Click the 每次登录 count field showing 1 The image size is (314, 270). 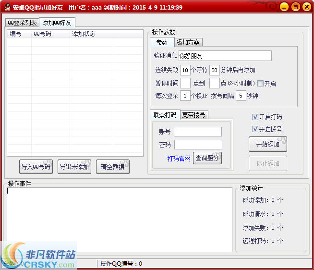(185, 96)
